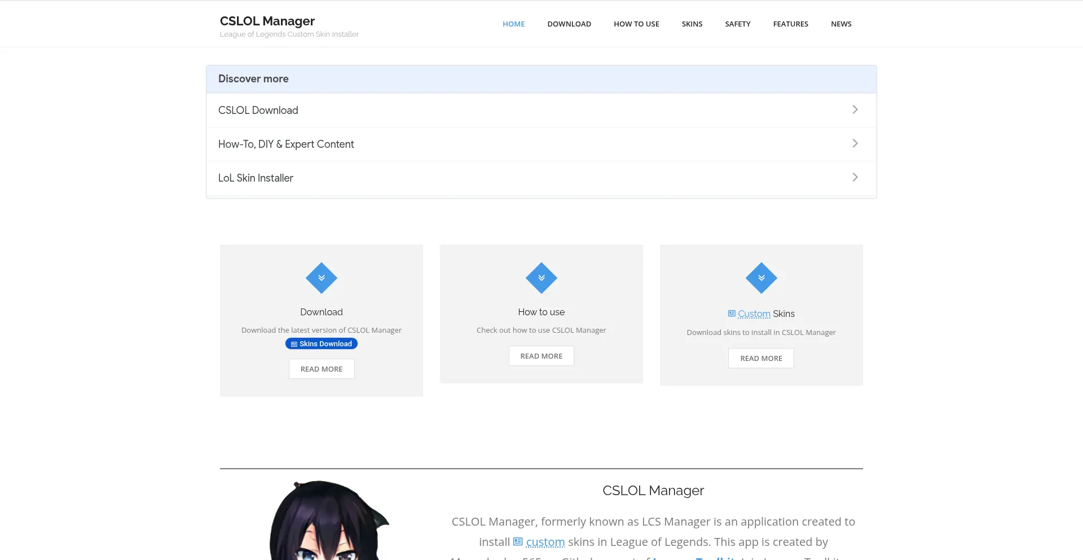
Task: Click READ MORE under Download card
Action: pyautogui.click(x=322, y=369)
